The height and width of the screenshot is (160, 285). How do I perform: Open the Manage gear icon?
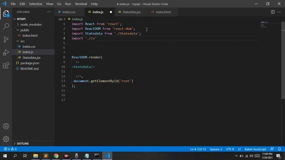coord(6,139)
